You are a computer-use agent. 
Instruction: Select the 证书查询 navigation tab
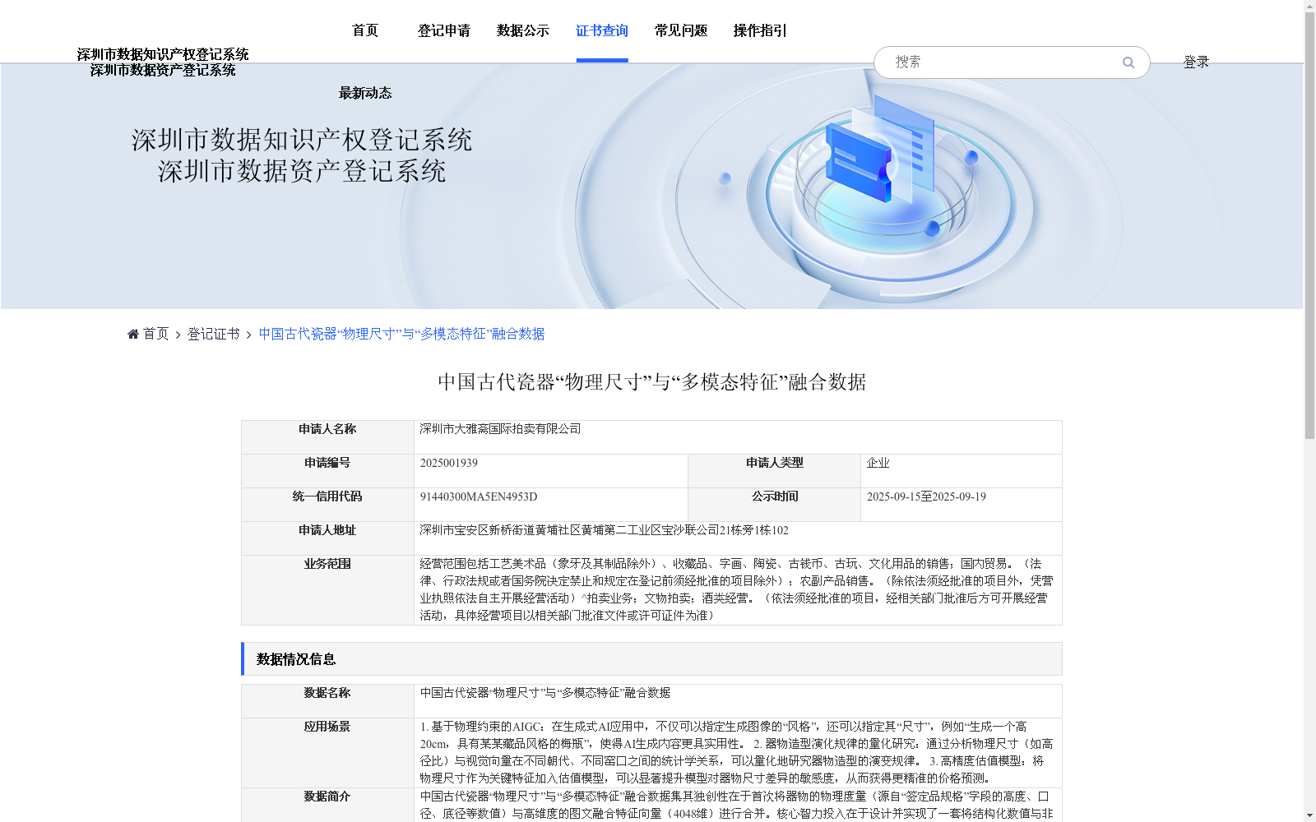click(x=602, y=30)
